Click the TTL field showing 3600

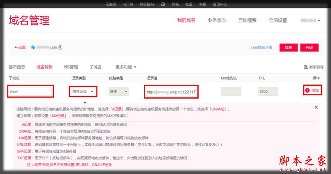pos(268,91)
